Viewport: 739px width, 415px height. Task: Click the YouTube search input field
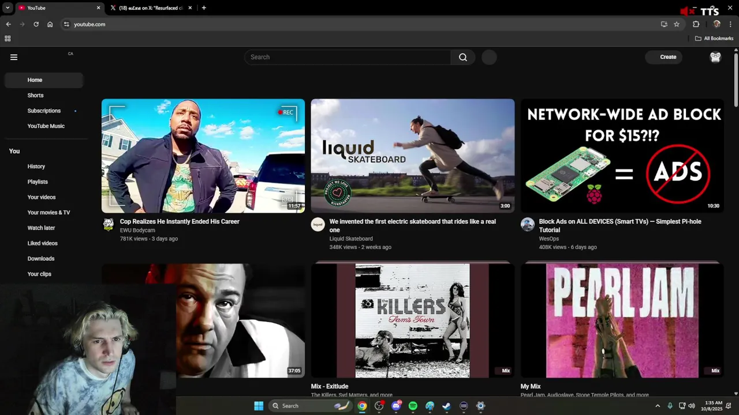(348, 57)
